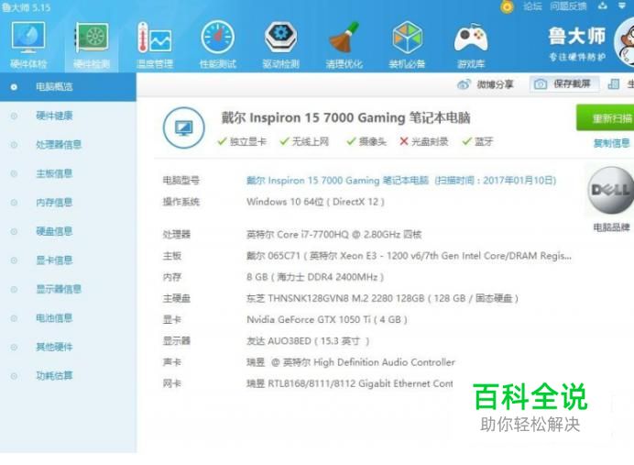Click the 蓝牙 check indicator

tap(478, 141)
